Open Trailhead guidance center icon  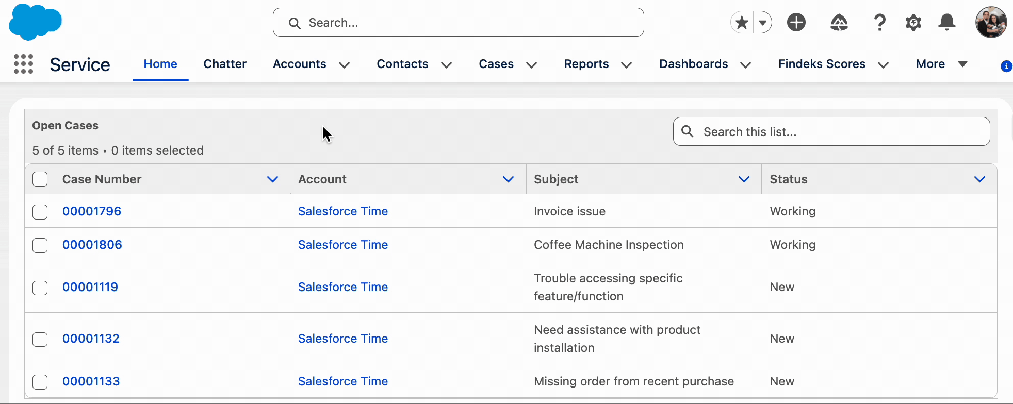(x=839, y=23)
